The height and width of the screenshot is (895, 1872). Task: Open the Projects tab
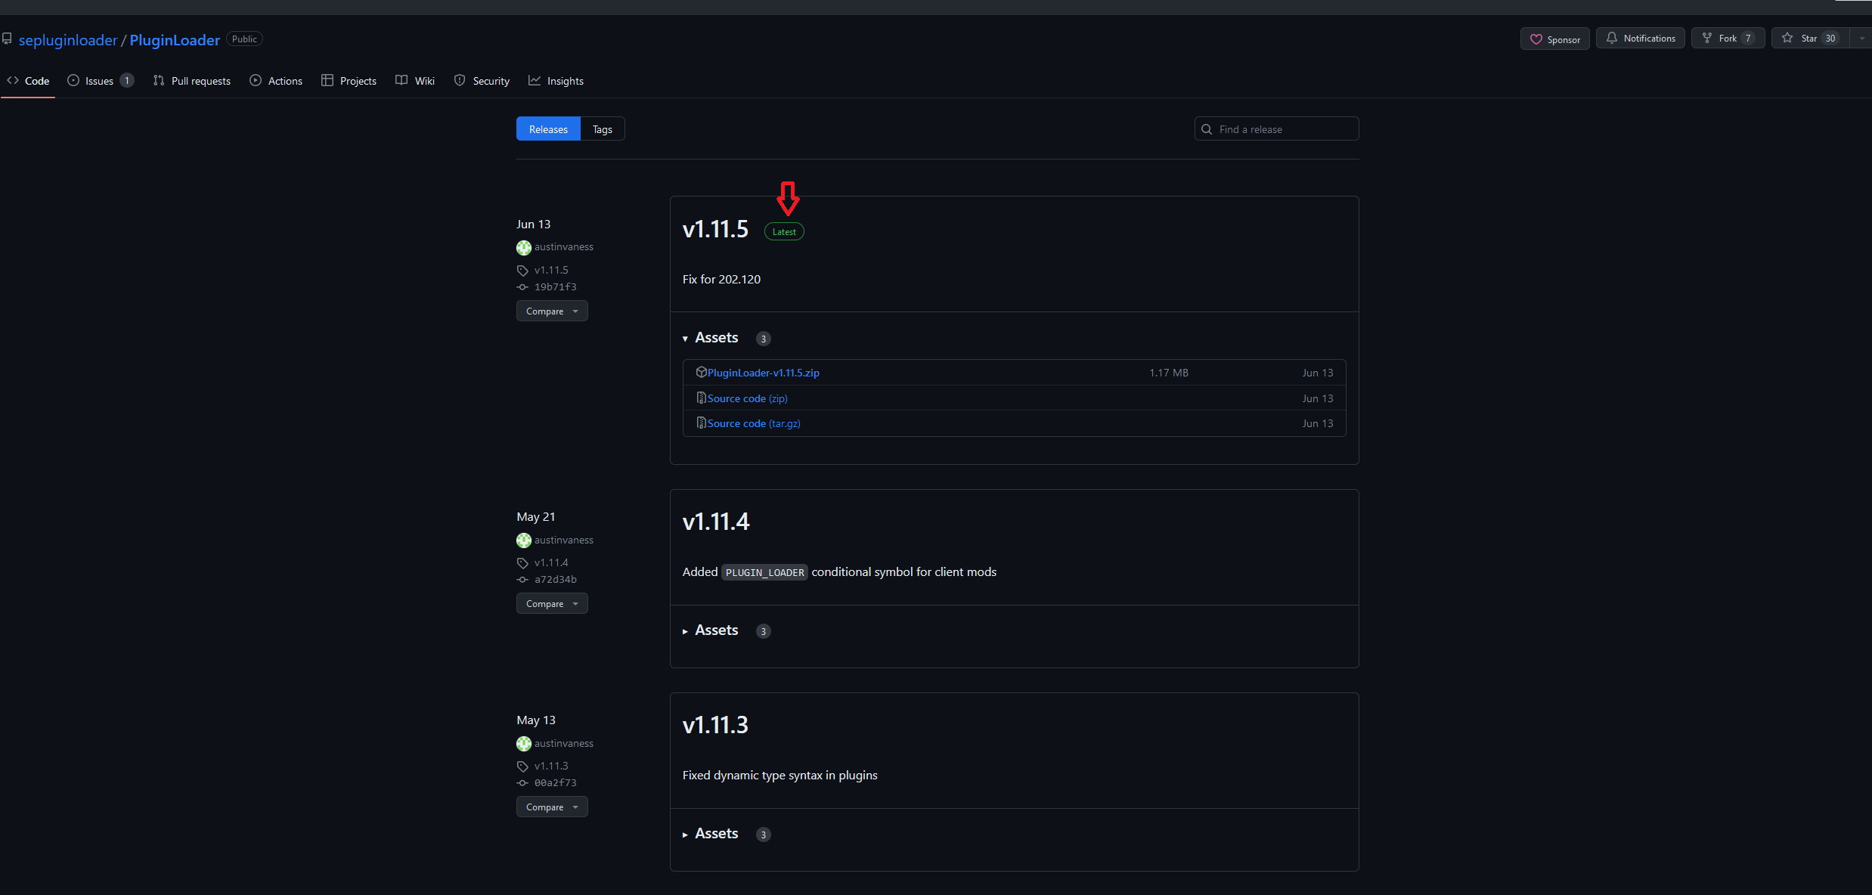(x=349, y=81)
